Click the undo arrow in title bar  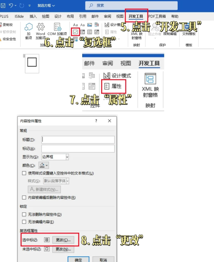[11, 5]
